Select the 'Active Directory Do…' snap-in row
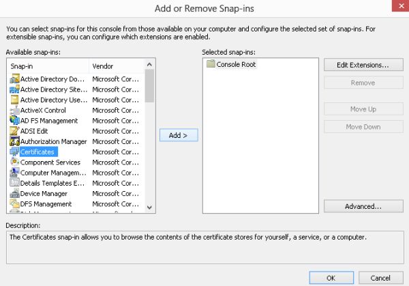Image resolution: width=409 pixels, height=286 pixels. click(74, 79)
